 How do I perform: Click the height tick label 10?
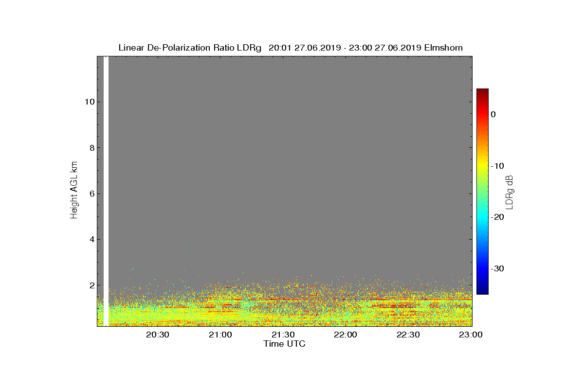[89, 102]
